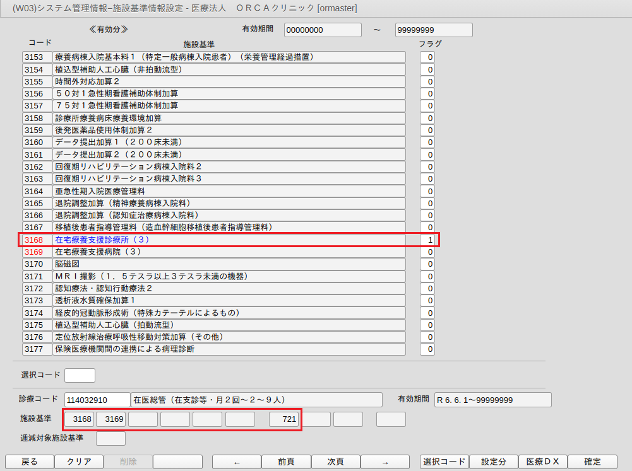Click the 戻る button
This screenshot has width=632, height=471.
[30, 462]
